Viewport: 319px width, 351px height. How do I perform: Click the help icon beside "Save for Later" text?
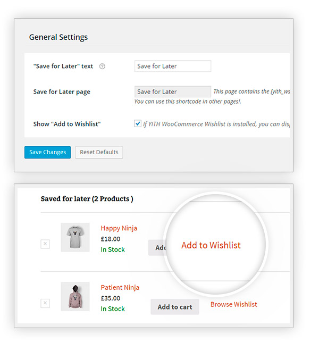pos(102,66)
